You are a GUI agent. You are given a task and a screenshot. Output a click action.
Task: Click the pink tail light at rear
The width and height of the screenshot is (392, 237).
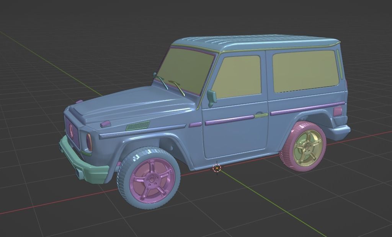tap(338, 111)
